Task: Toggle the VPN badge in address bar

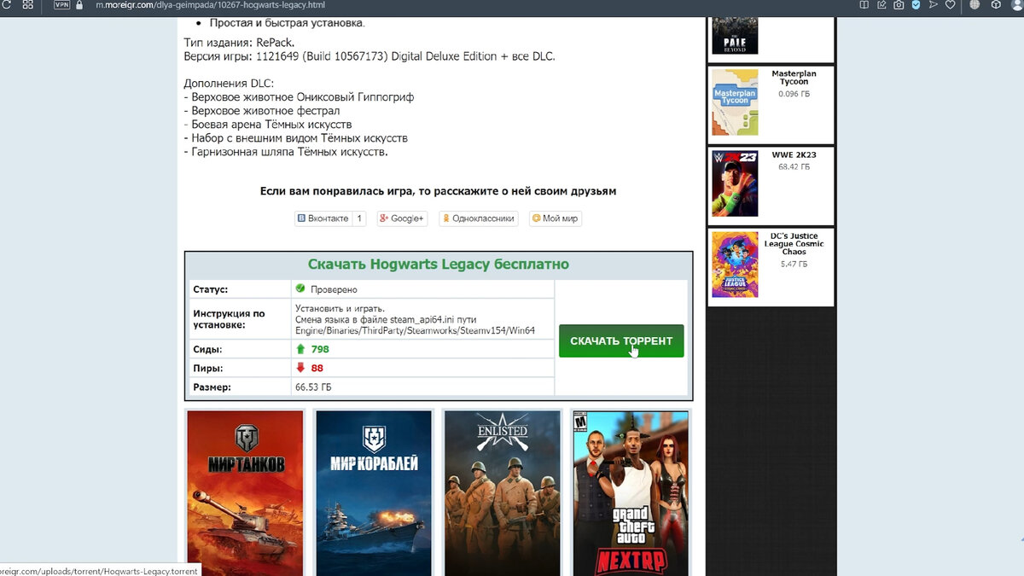Action: coord(62,4)
